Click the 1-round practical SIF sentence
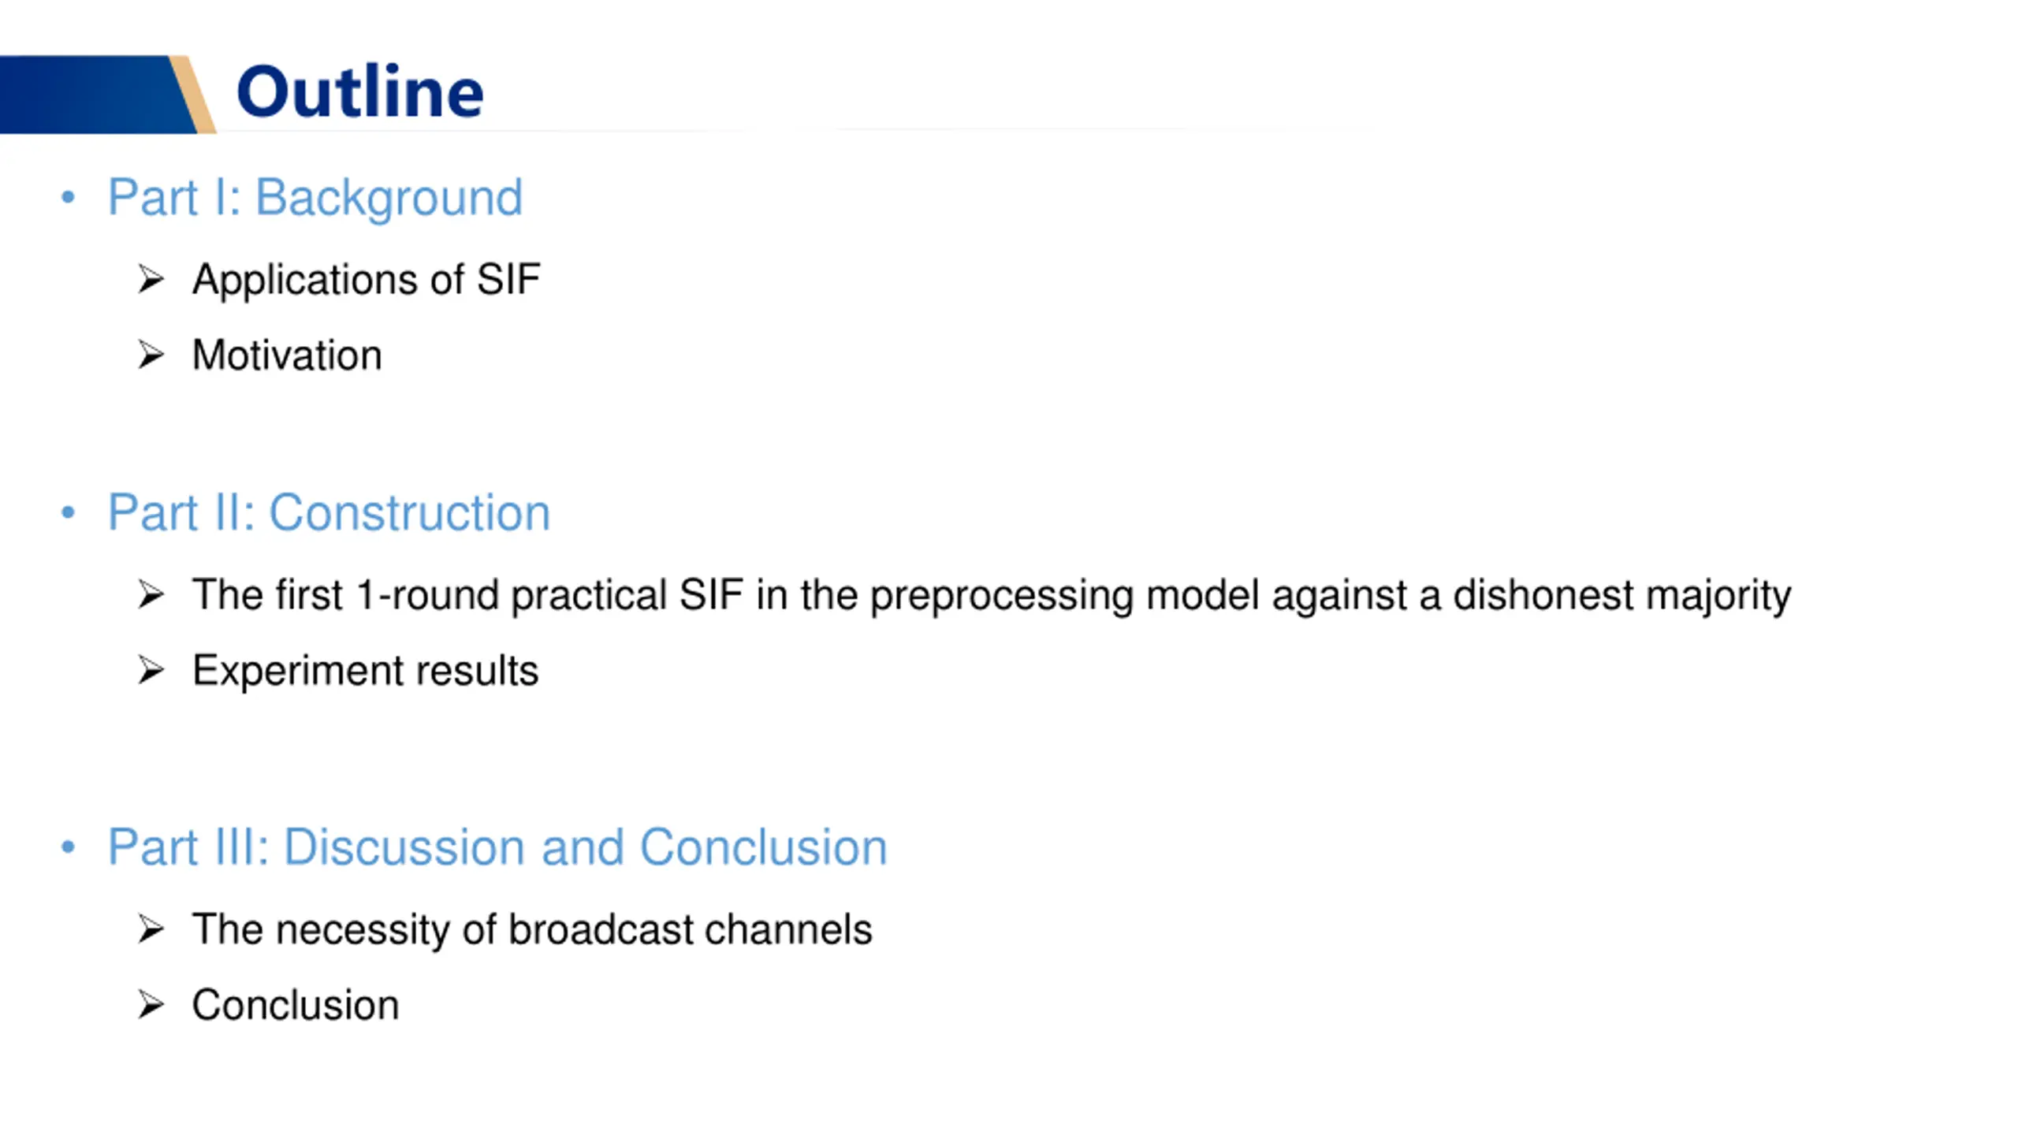This screenshot has height=1135, width=2018. [992, 595]
